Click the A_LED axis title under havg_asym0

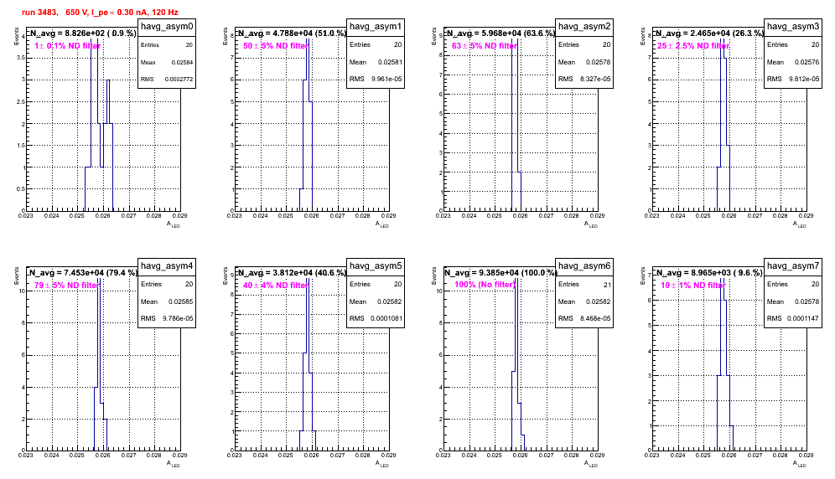pyautogui.click(x=174, y=224)
